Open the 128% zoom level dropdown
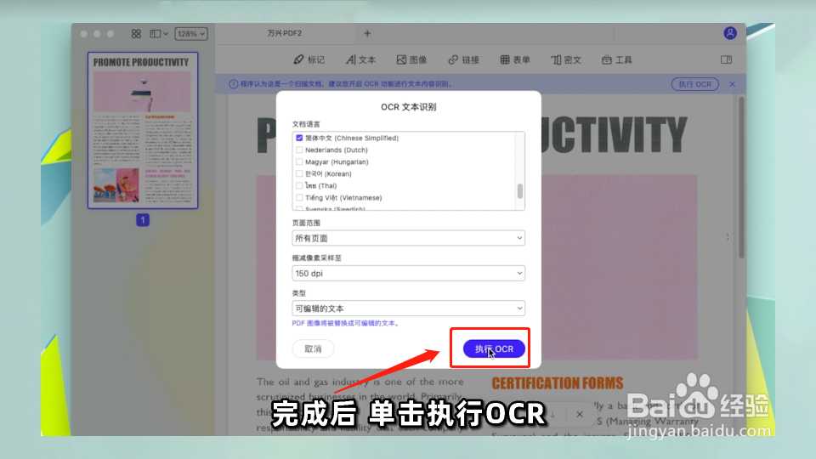 click(191, 34)
